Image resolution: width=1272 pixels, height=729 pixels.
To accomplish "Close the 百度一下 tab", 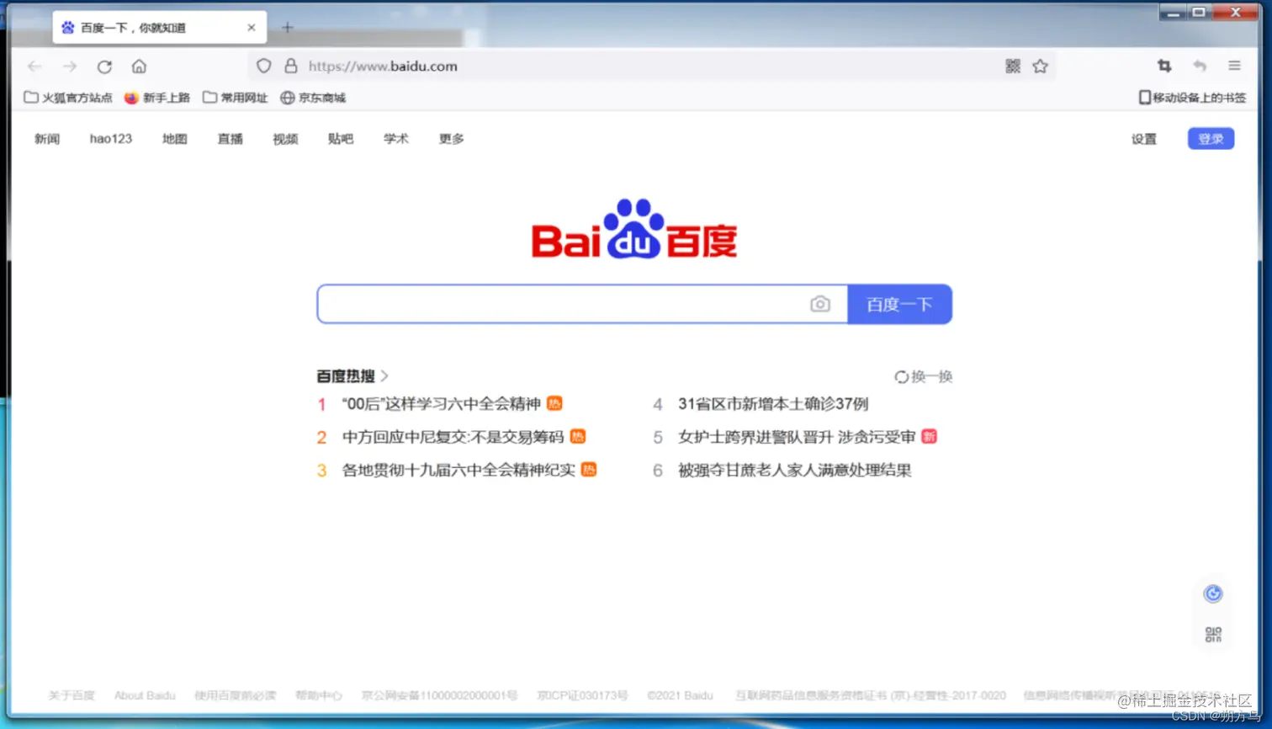I will (x=251, y=28).
